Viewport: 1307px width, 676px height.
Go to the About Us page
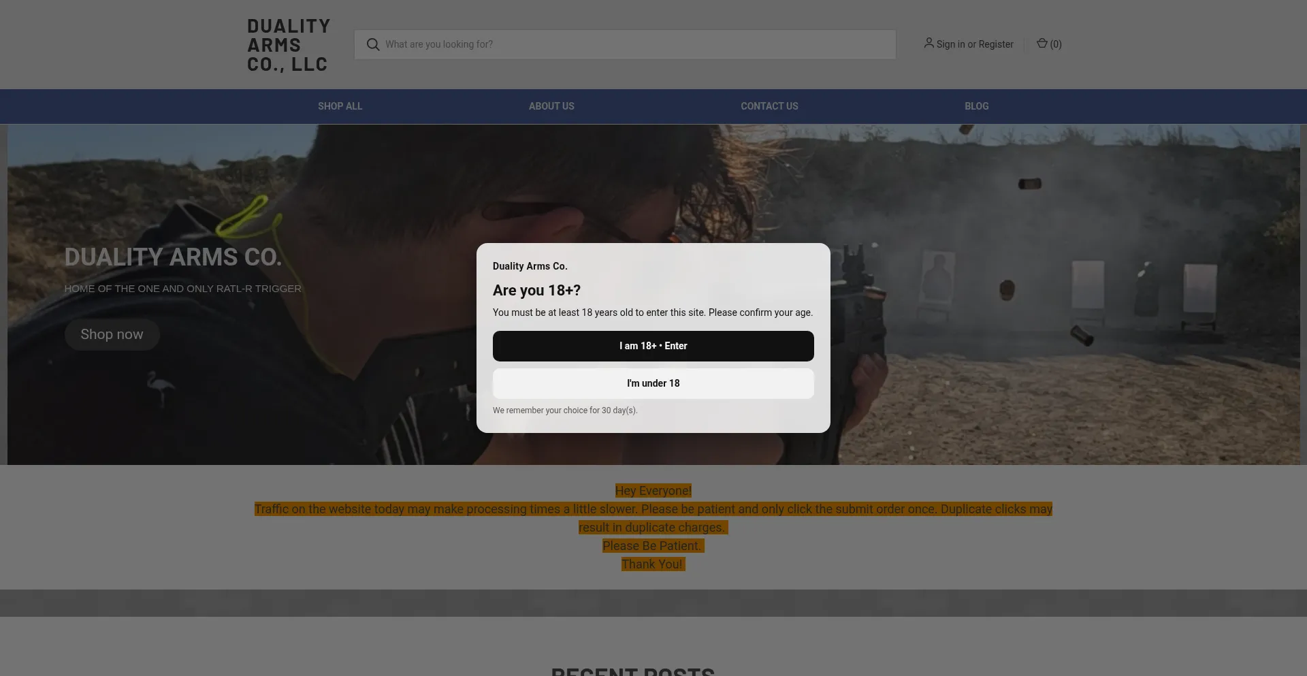551,106
